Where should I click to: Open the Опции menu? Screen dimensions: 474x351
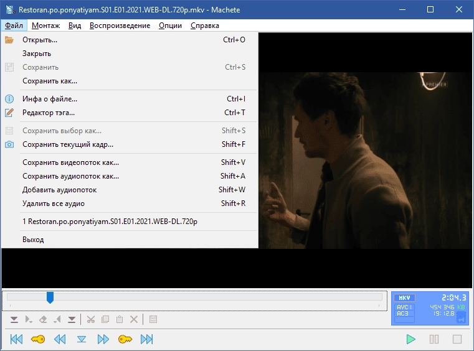coord(170,26)
